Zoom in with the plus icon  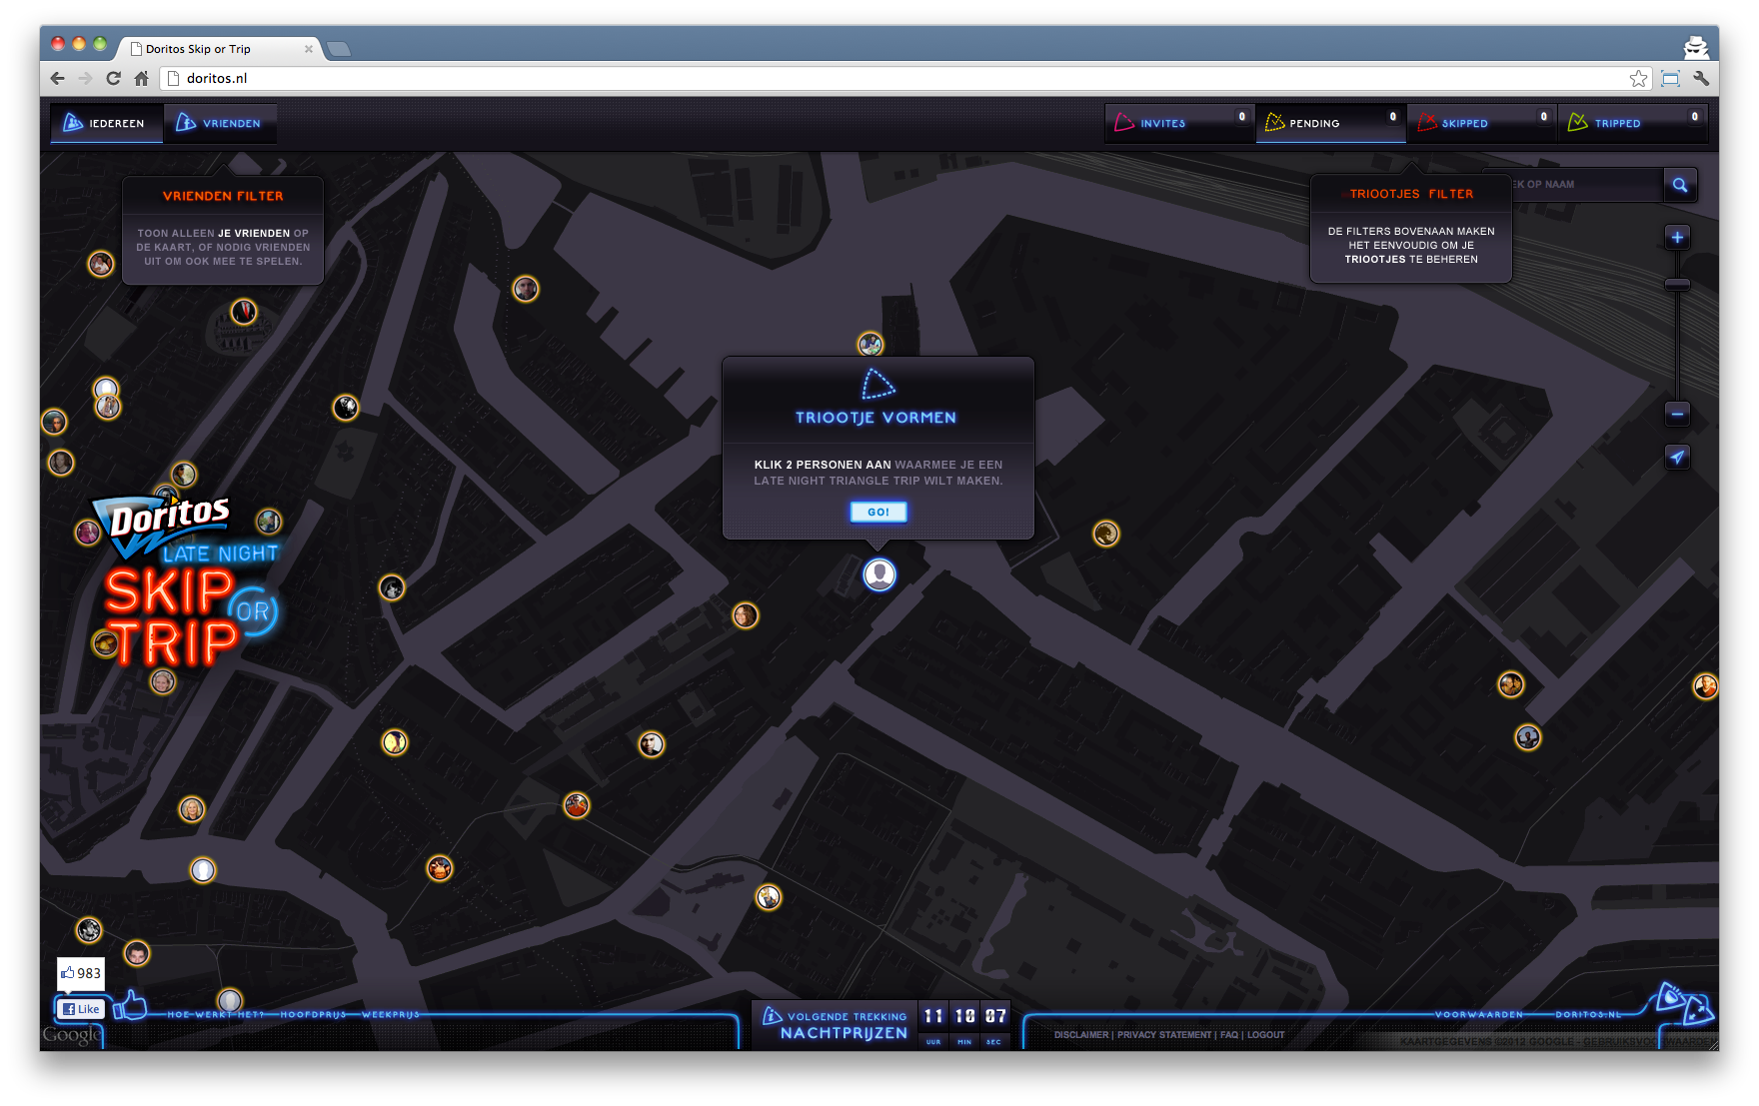click(x=1677, y=237)
